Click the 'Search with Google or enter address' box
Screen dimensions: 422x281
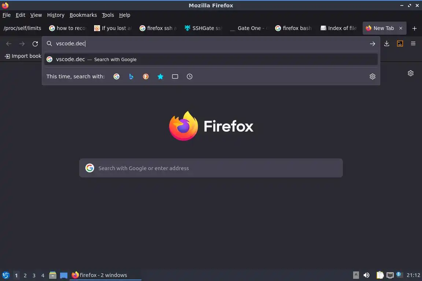211,168
